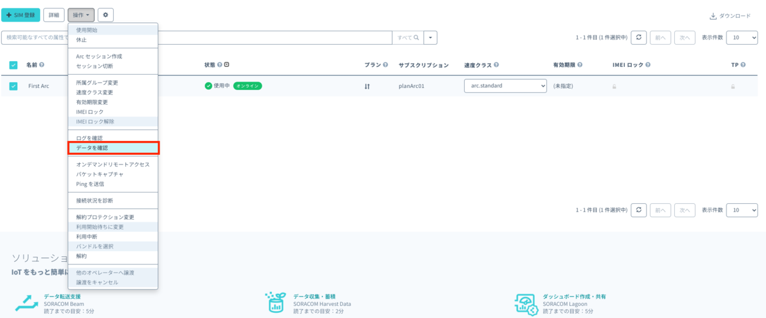The image size is (766, 318).
Task: Open the 表示件数 select below the table
Action: pos(742,210)
